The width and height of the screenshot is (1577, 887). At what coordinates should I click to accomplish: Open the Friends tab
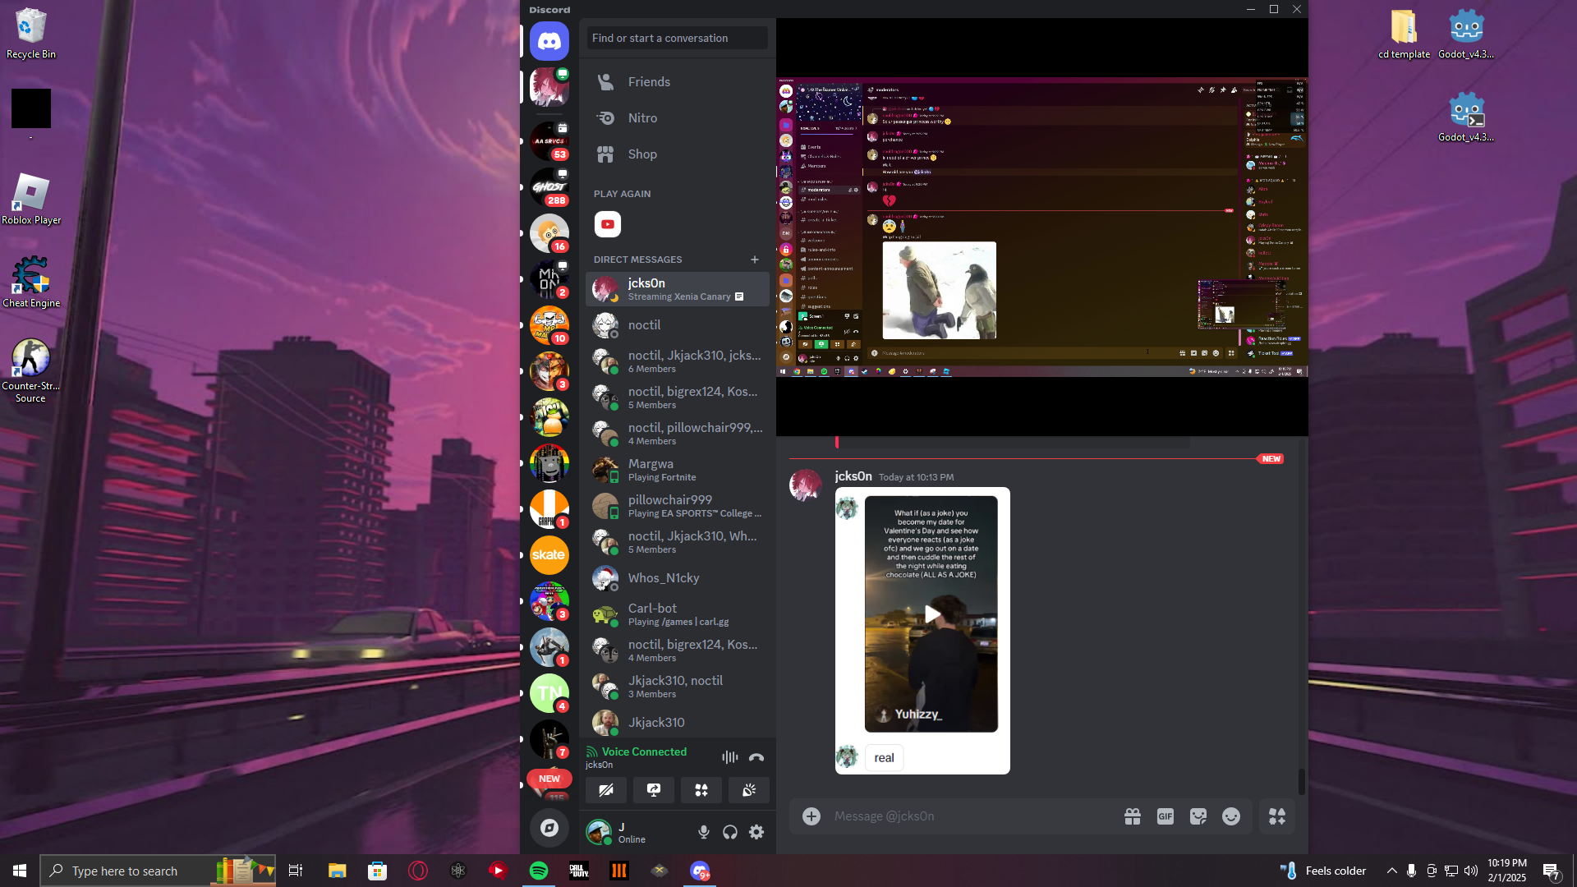[649, 82]
